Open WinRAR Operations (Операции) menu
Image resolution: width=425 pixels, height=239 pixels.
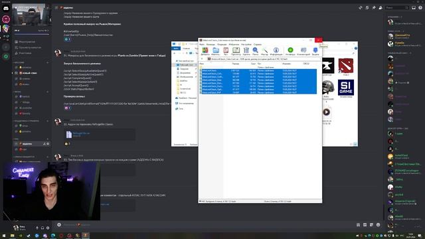coord(222,44)
